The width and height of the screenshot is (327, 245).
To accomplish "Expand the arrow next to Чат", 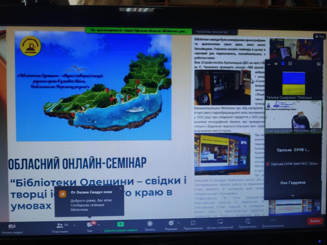I will coord(98,225).
